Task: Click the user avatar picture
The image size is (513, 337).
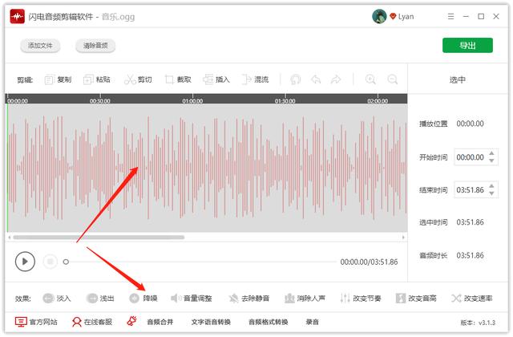Action: click(x=379, y=16)
